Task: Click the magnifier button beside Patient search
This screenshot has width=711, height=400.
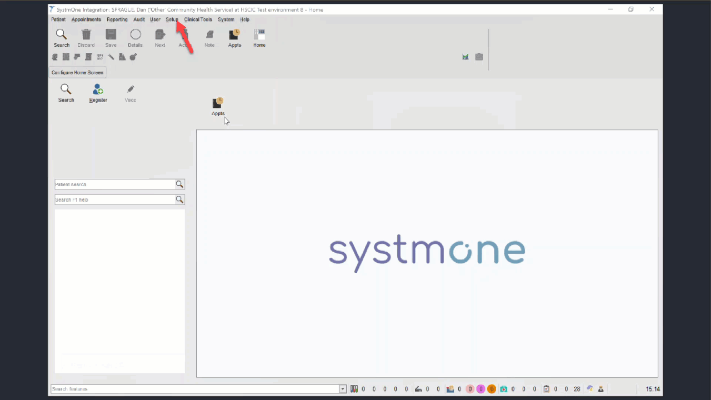Action: tap(179, 184)
